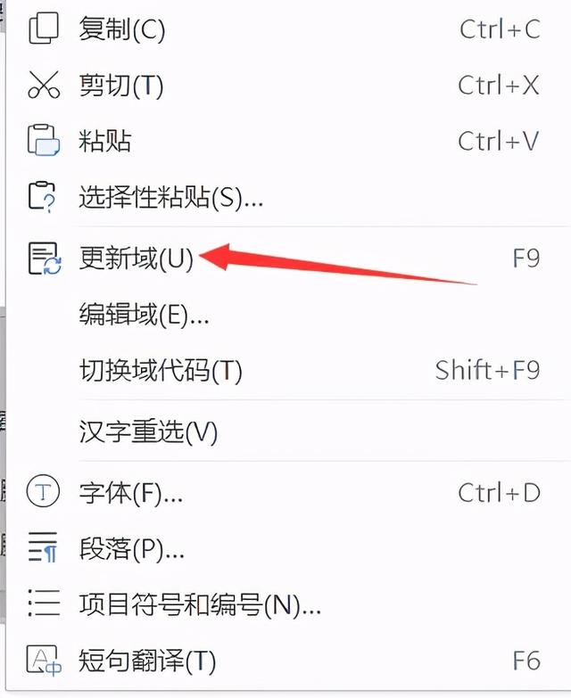Click the Copy icon
Viewport: 571px width, 698px height.
coord(43,29)
